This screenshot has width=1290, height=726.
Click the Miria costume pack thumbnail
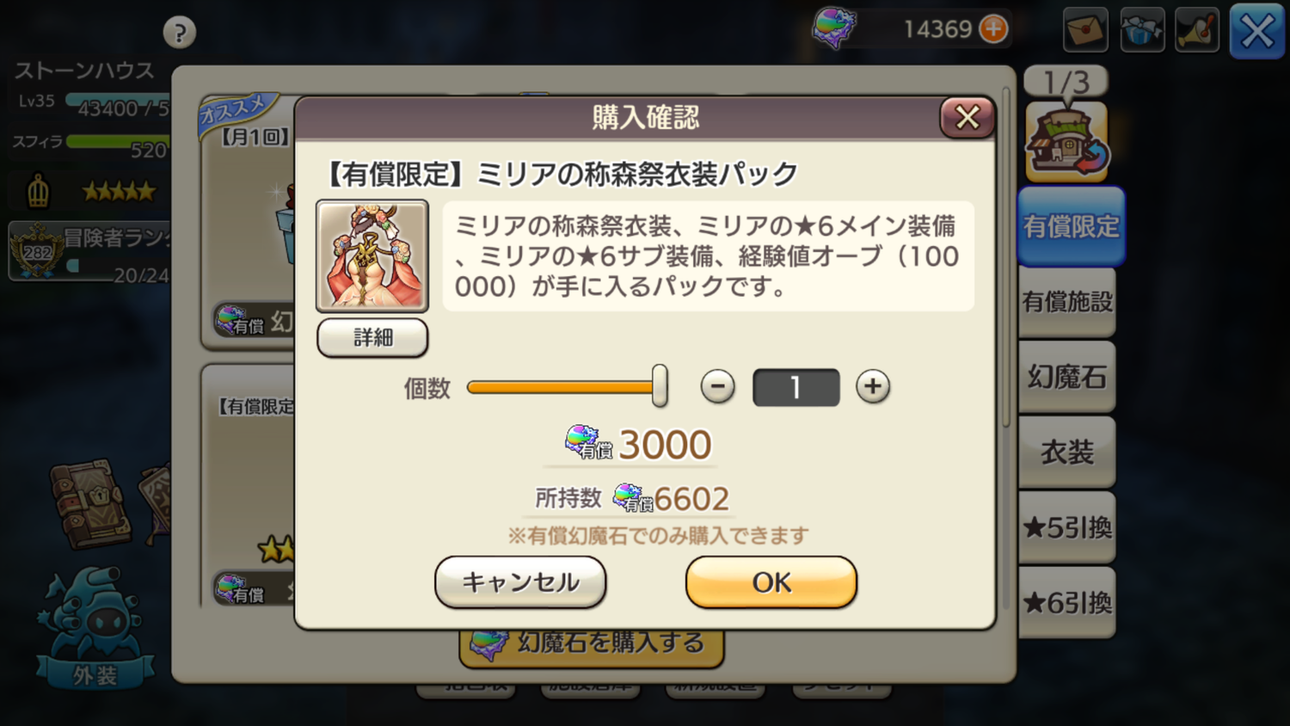(372, 255)
